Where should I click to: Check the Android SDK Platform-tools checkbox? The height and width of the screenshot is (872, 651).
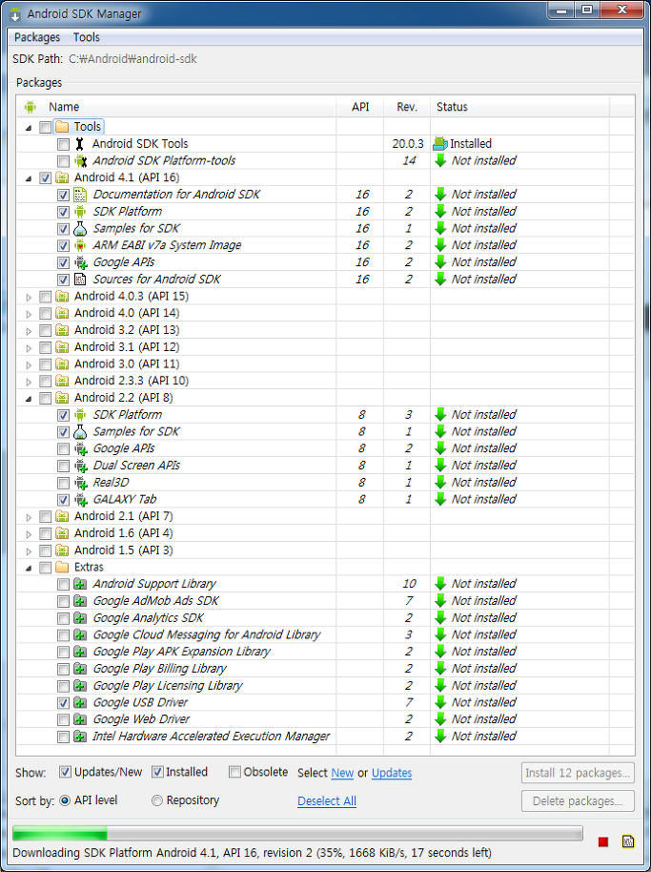pyautogui.click(x=63, y=161)
